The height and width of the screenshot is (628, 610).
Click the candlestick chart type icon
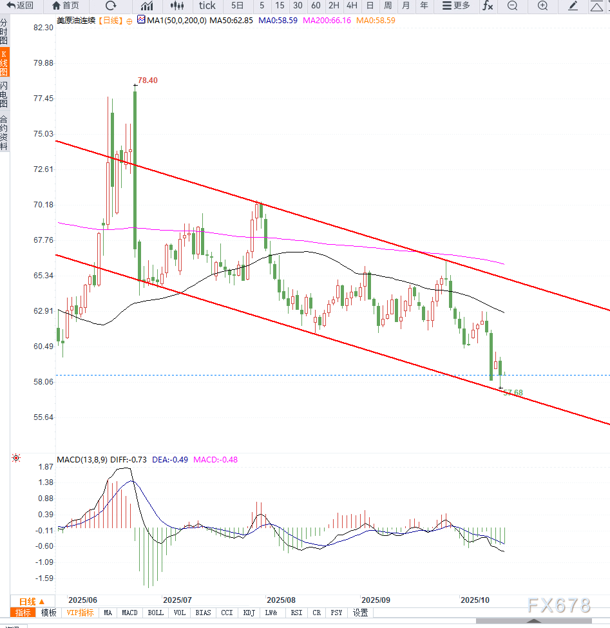pos(177,6)
